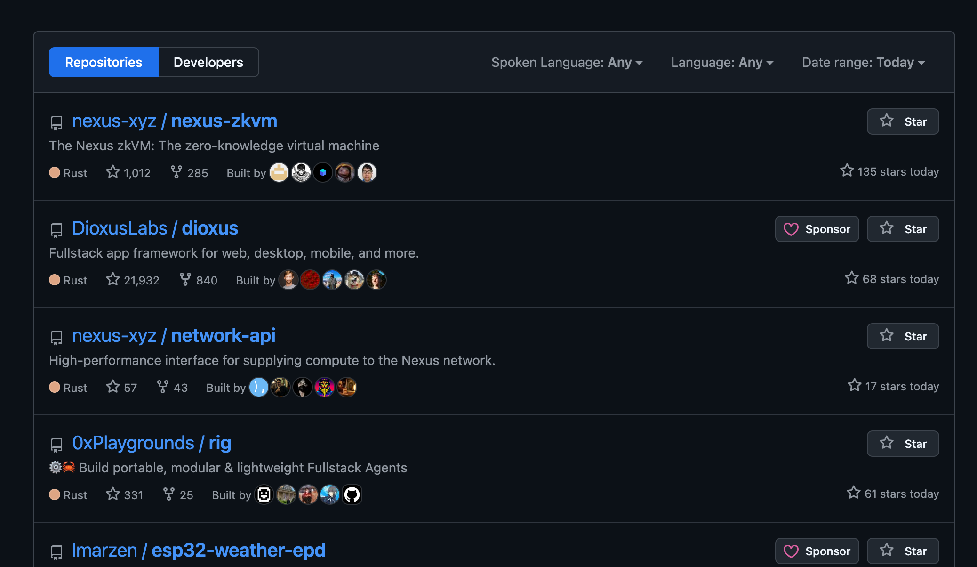This screenshot has height=567, width=977.
Task: Click the fourth contributor avatar of nexus-zkvm
Action: click(x=345, y=173)
